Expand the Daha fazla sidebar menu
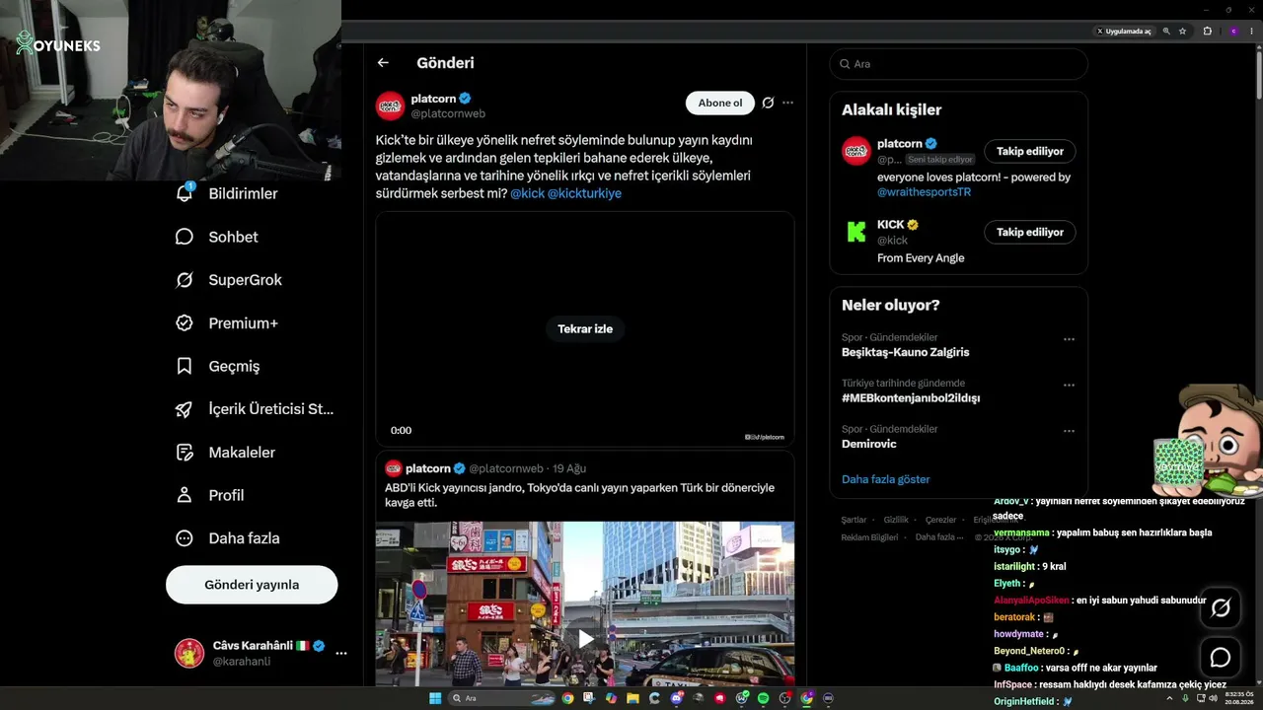 pyautogui.click(x=228, y=538)
